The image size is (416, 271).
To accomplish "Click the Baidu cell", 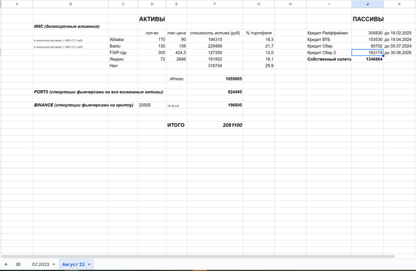I will (x=123, y=46).
